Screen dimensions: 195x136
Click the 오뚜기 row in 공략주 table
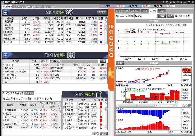point(53,25)
